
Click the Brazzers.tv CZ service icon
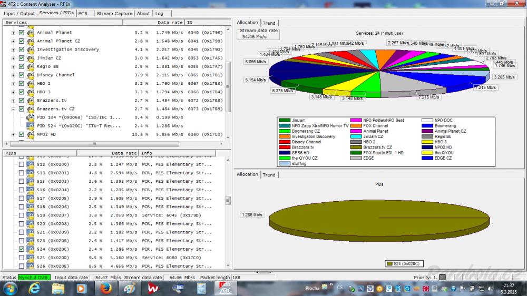(x=31, y=109)
